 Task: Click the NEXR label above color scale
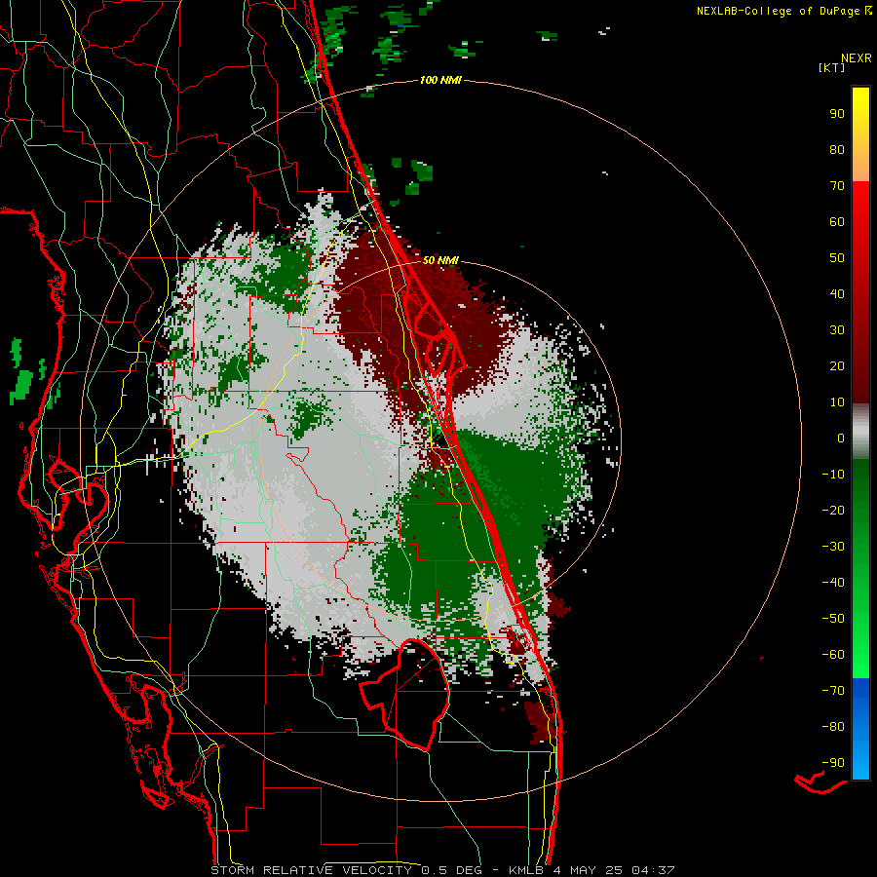pos(857,58)
